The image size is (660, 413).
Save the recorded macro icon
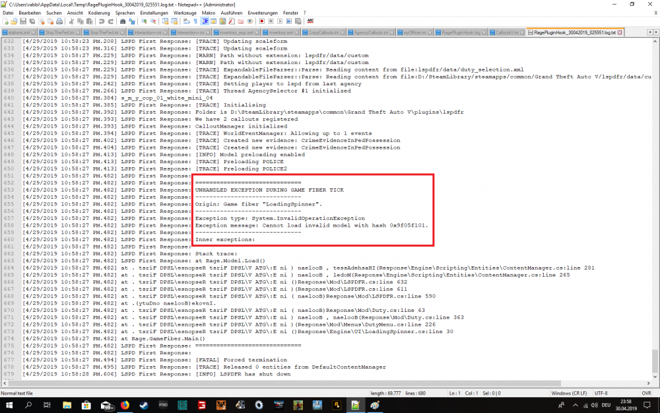tap(298, 21)
